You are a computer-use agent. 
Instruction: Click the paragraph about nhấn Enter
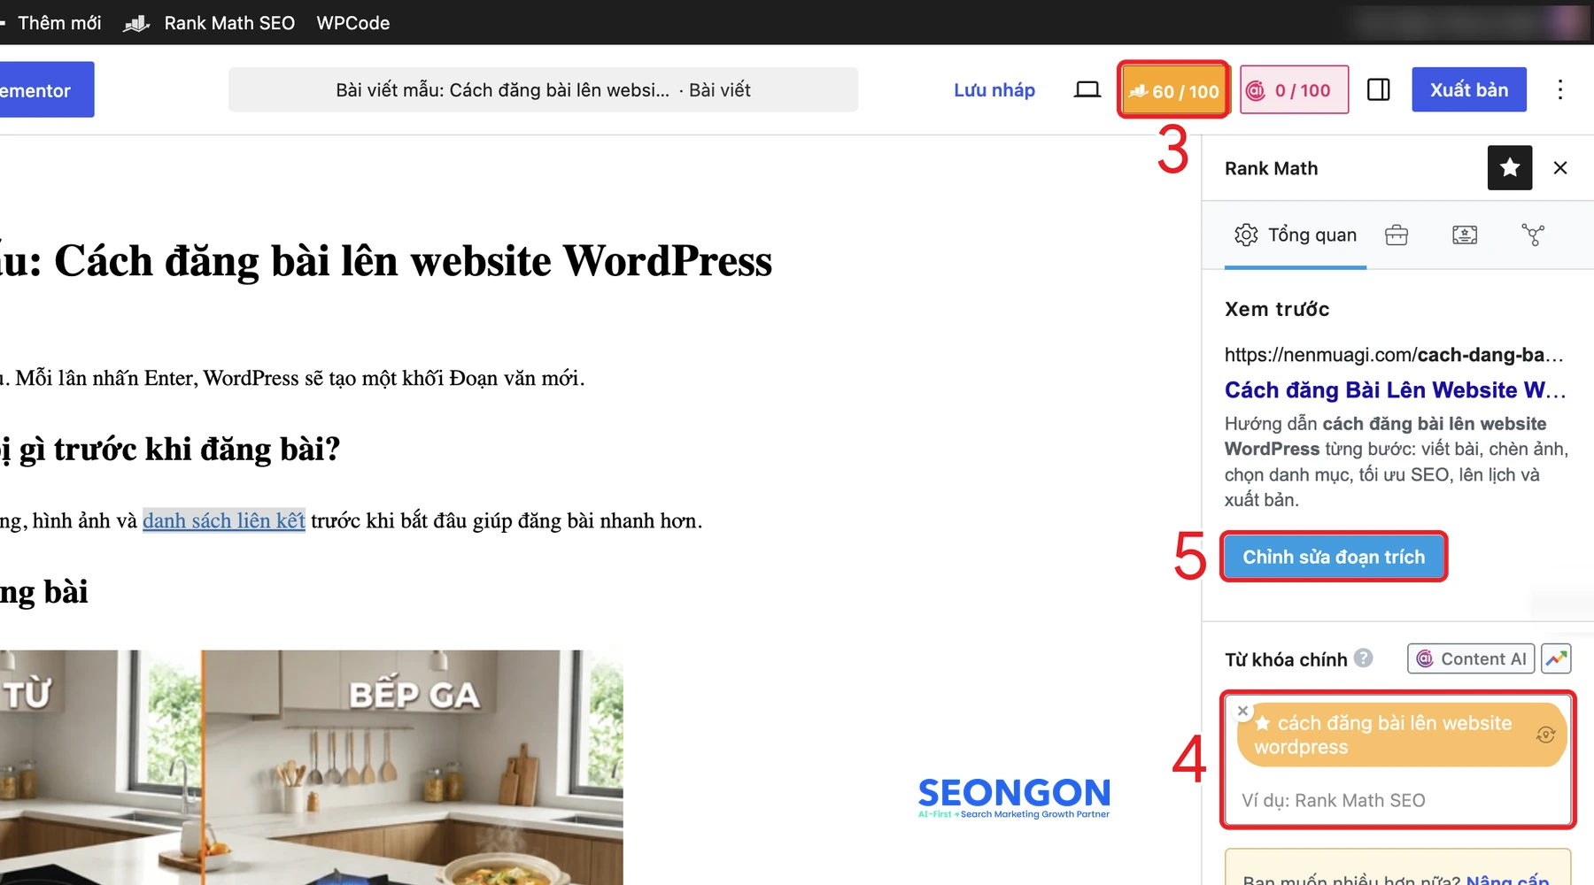point(292,378)
